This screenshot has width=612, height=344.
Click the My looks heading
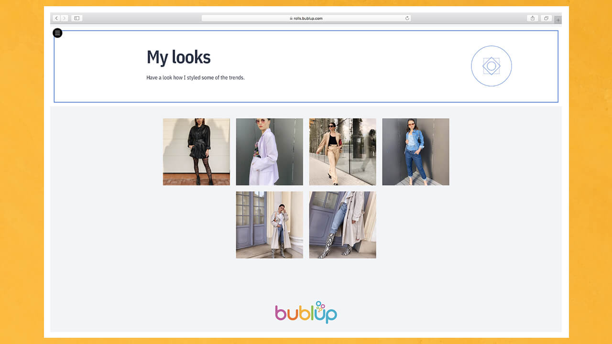[x=179, y=57]
